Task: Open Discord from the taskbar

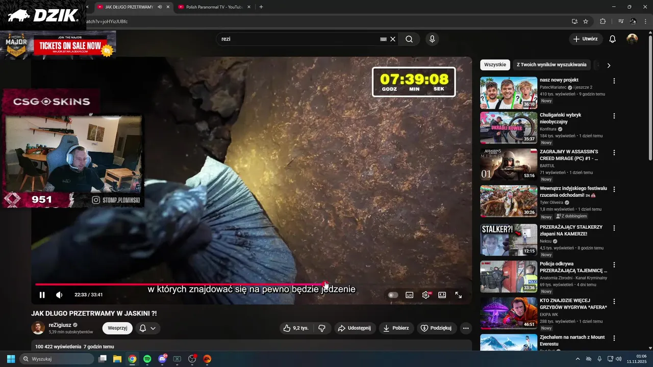Action: [x=162, y=359]
